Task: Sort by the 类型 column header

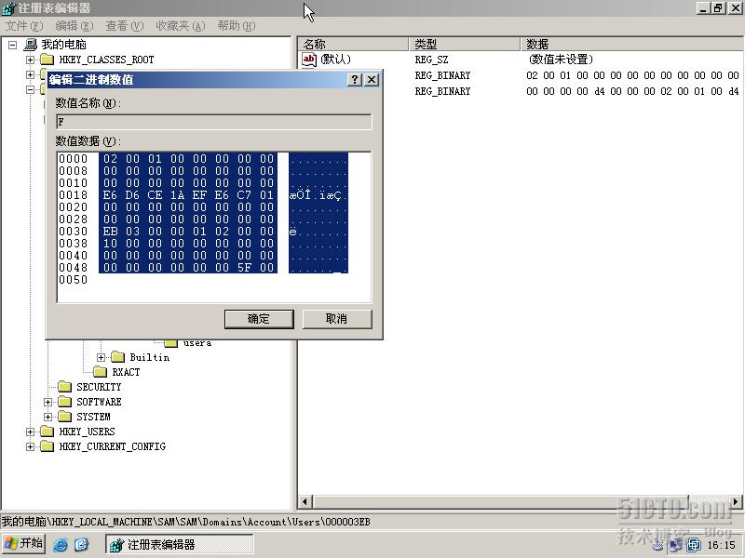Action: point(465,44)
